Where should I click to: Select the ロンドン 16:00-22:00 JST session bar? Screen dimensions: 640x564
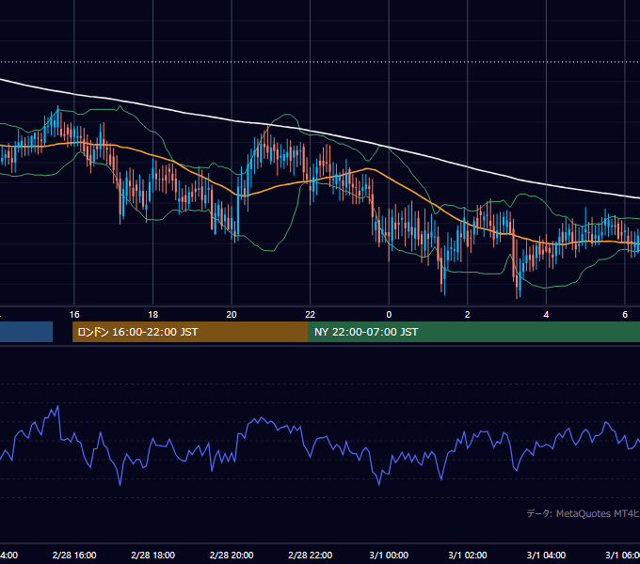190,332
